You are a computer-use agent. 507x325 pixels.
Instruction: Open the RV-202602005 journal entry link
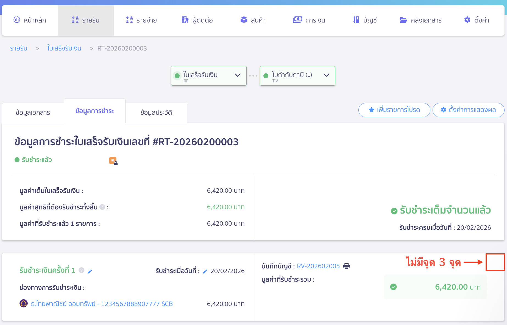pyautogui.click(x=318, y=266)
